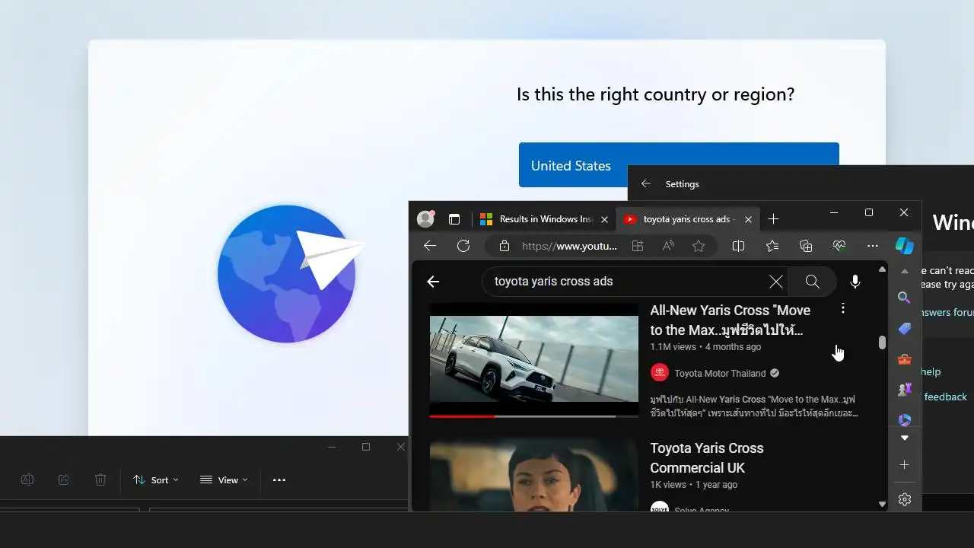Viewport: 974px width, 548px height.
Task: Click the Settings window title
Action: [682, 183]
